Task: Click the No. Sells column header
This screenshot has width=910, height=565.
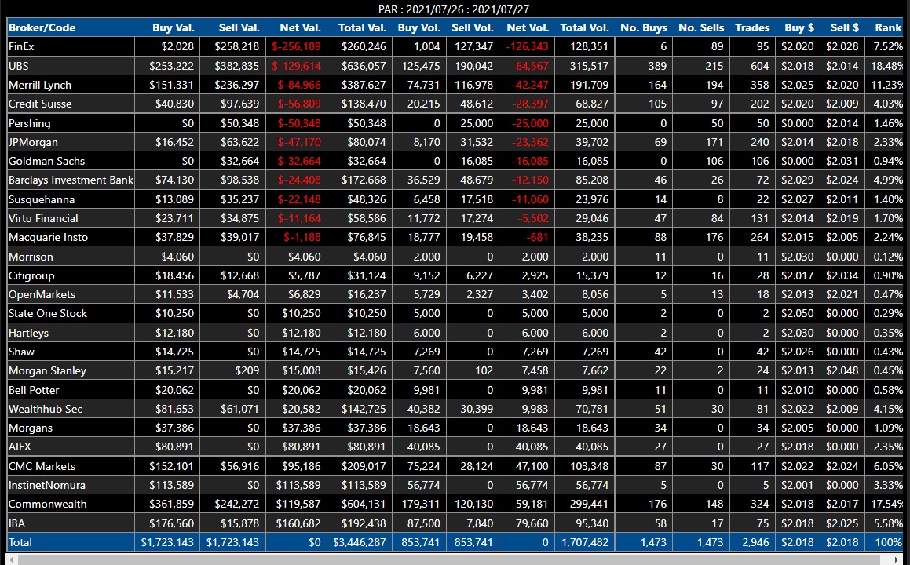Action: [701, 27]
